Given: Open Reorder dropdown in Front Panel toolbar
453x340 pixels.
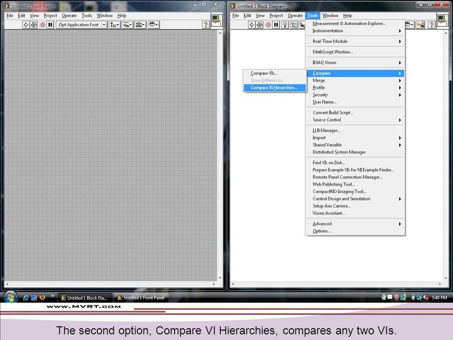Looking at the screenshot, I should pos(154,25).
